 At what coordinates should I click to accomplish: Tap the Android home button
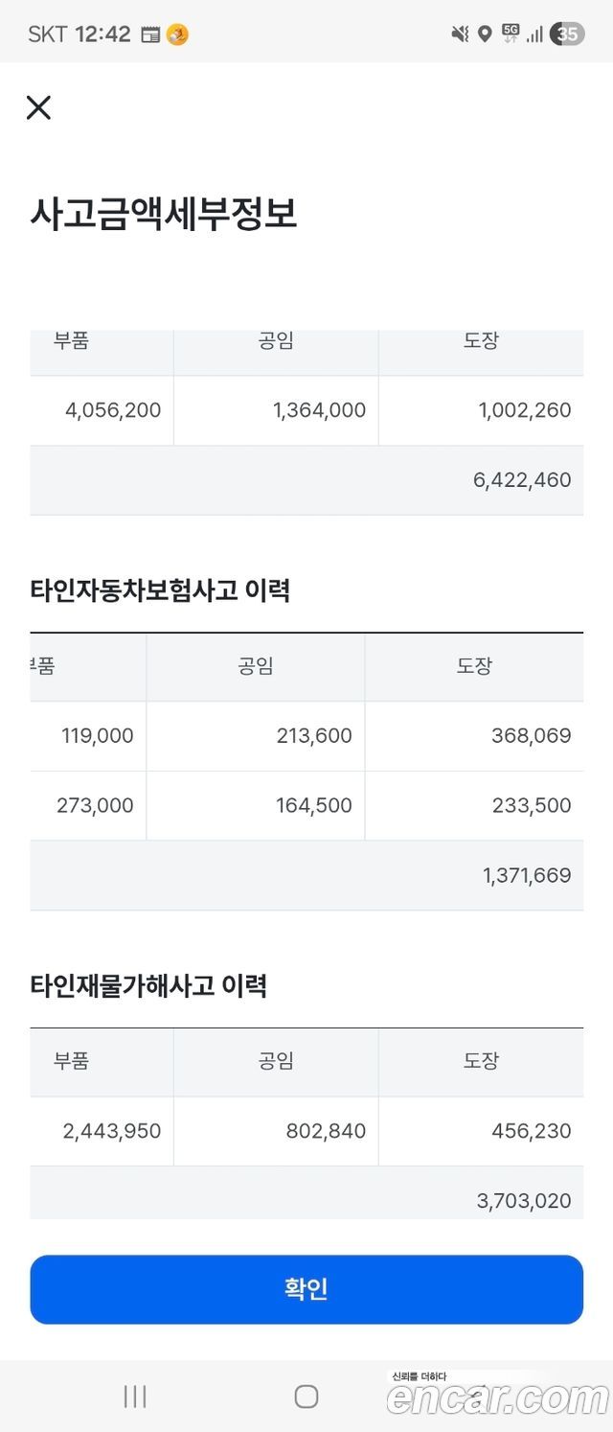306,1397
